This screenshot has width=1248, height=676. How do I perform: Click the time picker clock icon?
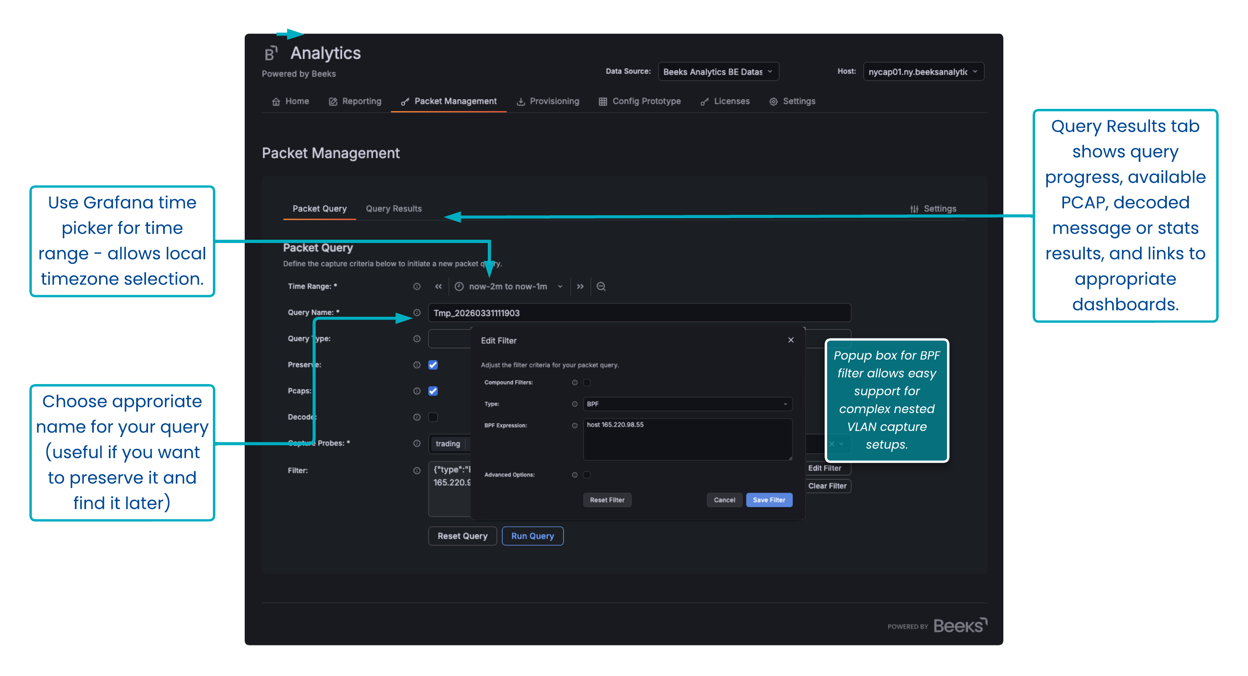click(x=459, y=286)
